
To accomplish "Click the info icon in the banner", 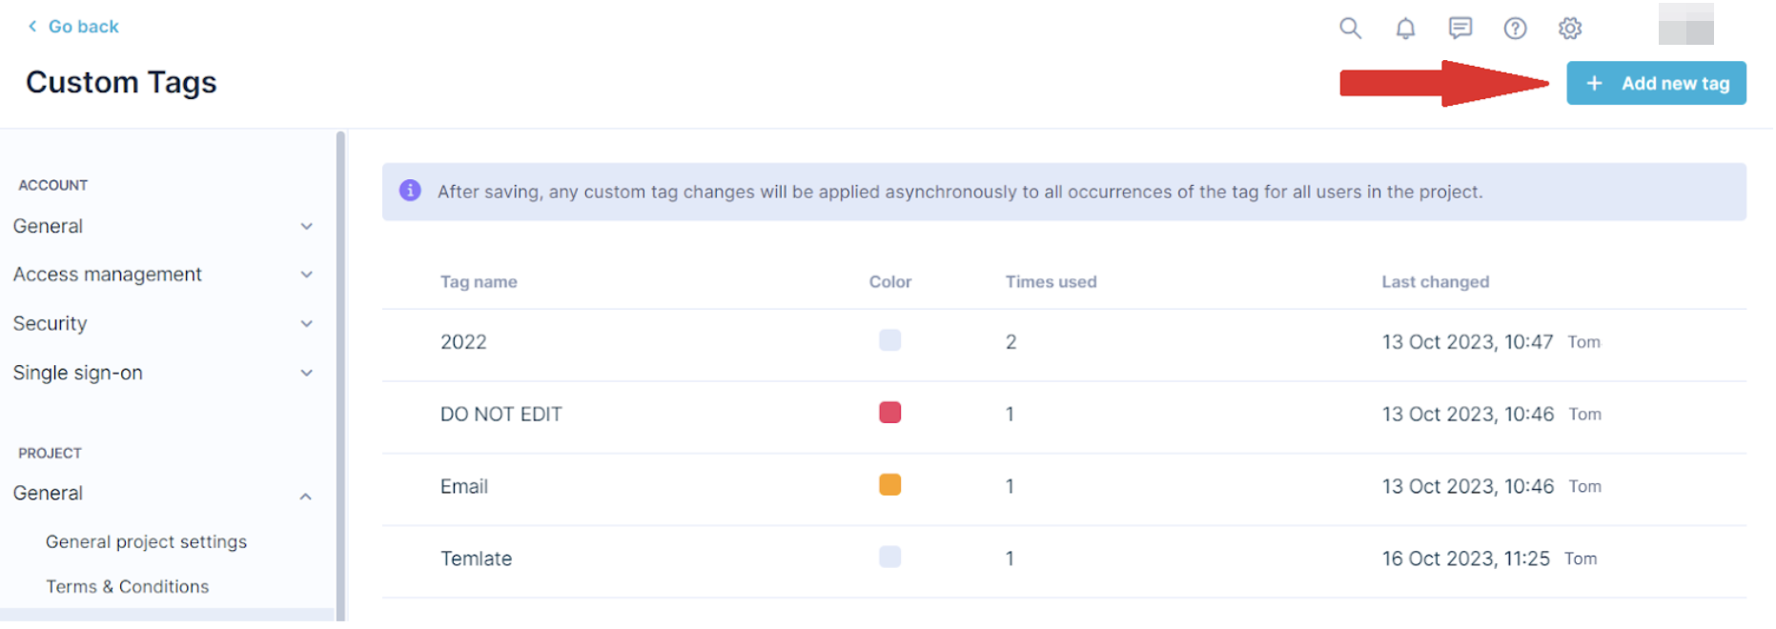I will [410, 191].
